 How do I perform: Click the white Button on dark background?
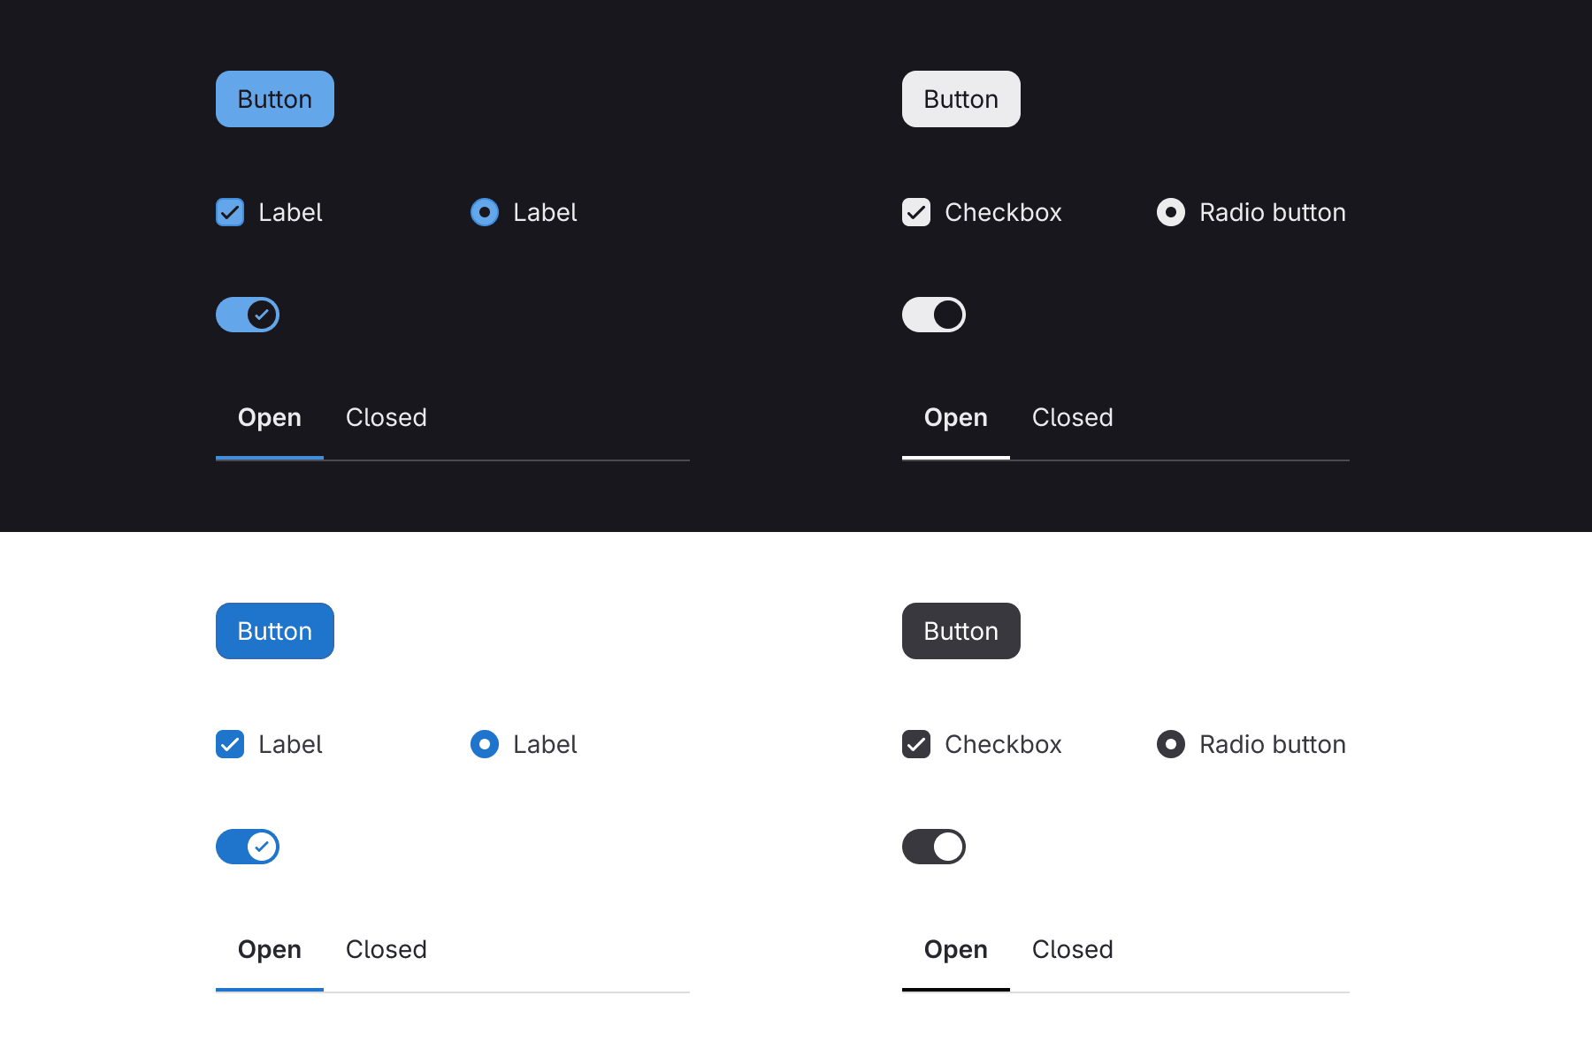tap(961, 99)
